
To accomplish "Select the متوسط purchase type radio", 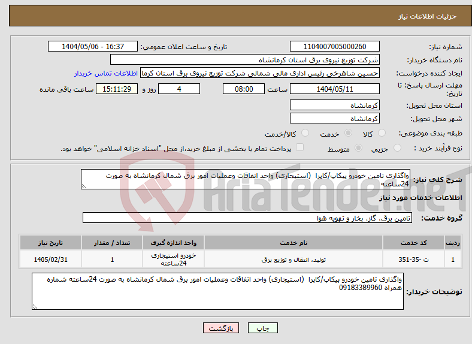I will pyautogui.click(x=359, y=148).
